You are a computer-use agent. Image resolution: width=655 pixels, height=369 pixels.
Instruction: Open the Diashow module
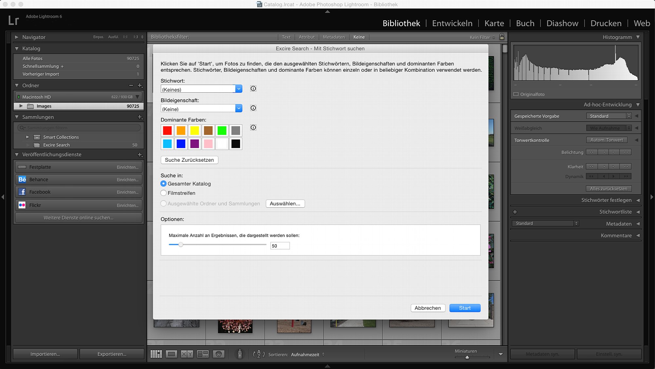click(562, 23)
